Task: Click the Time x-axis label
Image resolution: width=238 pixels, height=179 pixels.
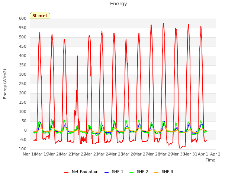Action: coord(210,160)
